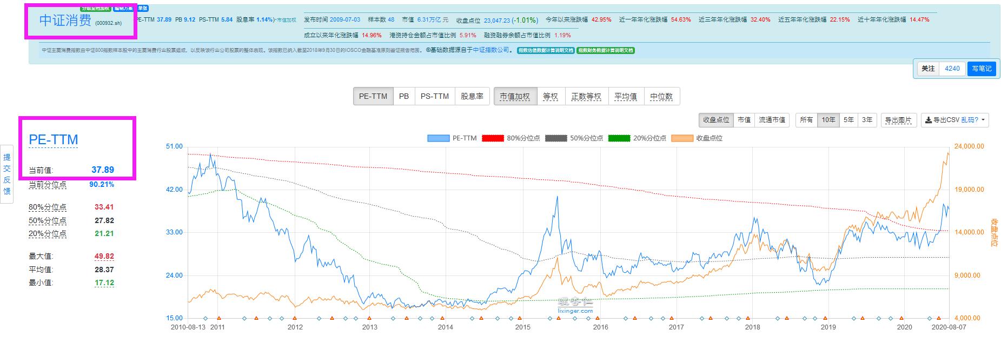Set time range to 5年
The width and height of the screenshot is (1001, 350).
point(848,120)
